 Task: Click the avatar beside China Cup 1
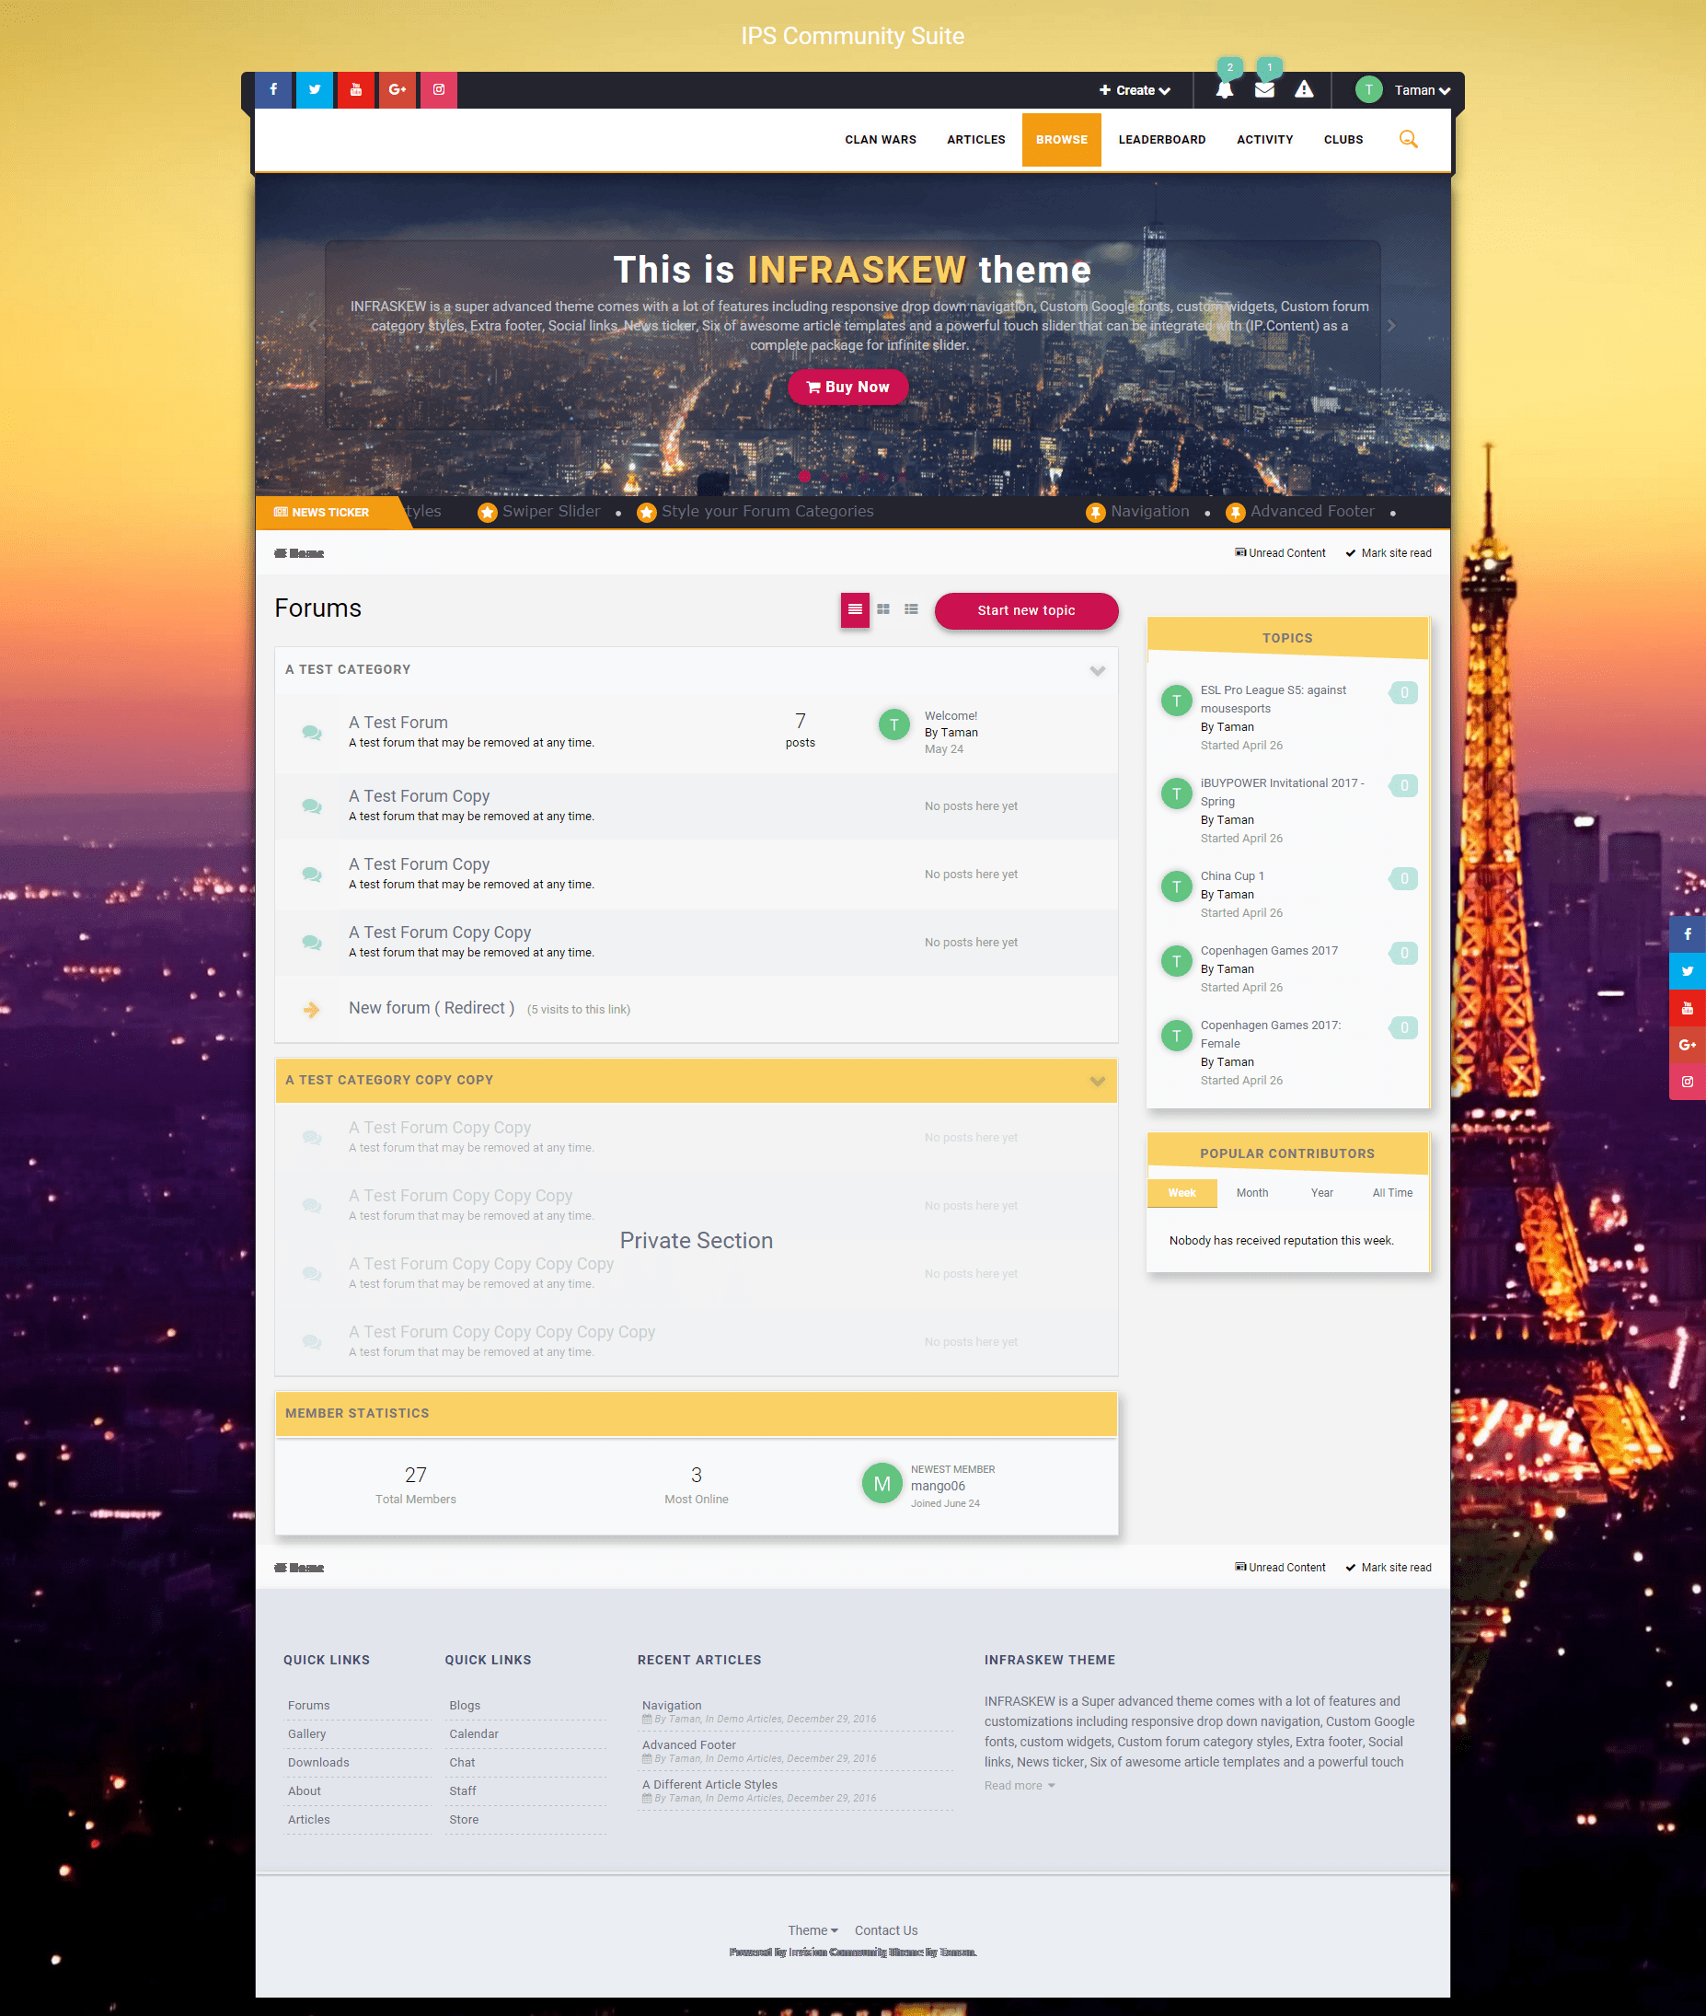click(x=1176, y=886)
